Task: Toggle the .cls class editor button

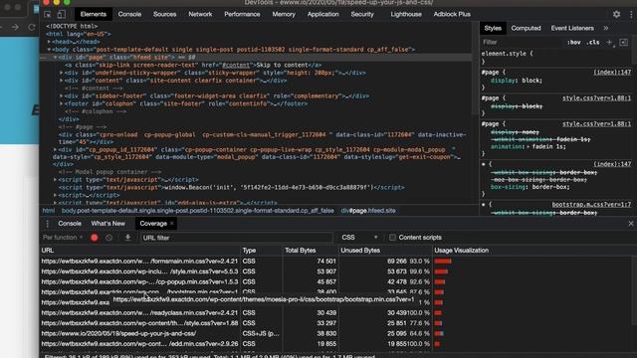Action: pyautogui.click(x=593, y=42)
